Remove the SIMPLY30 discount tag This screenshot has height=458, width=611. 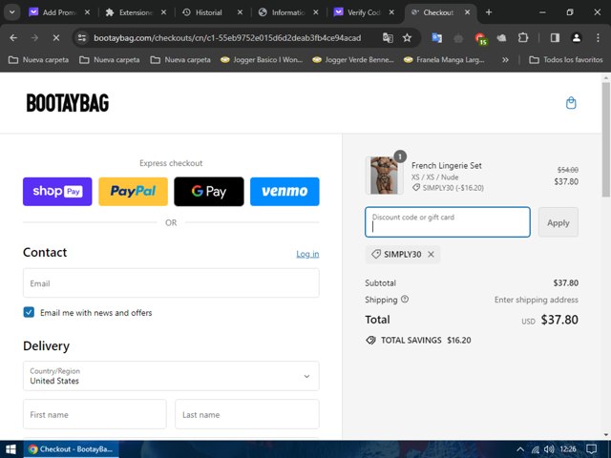tap(431, 255)
